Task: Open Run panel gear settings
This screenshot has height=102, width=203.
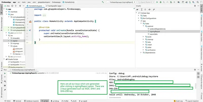Action: 195,70
